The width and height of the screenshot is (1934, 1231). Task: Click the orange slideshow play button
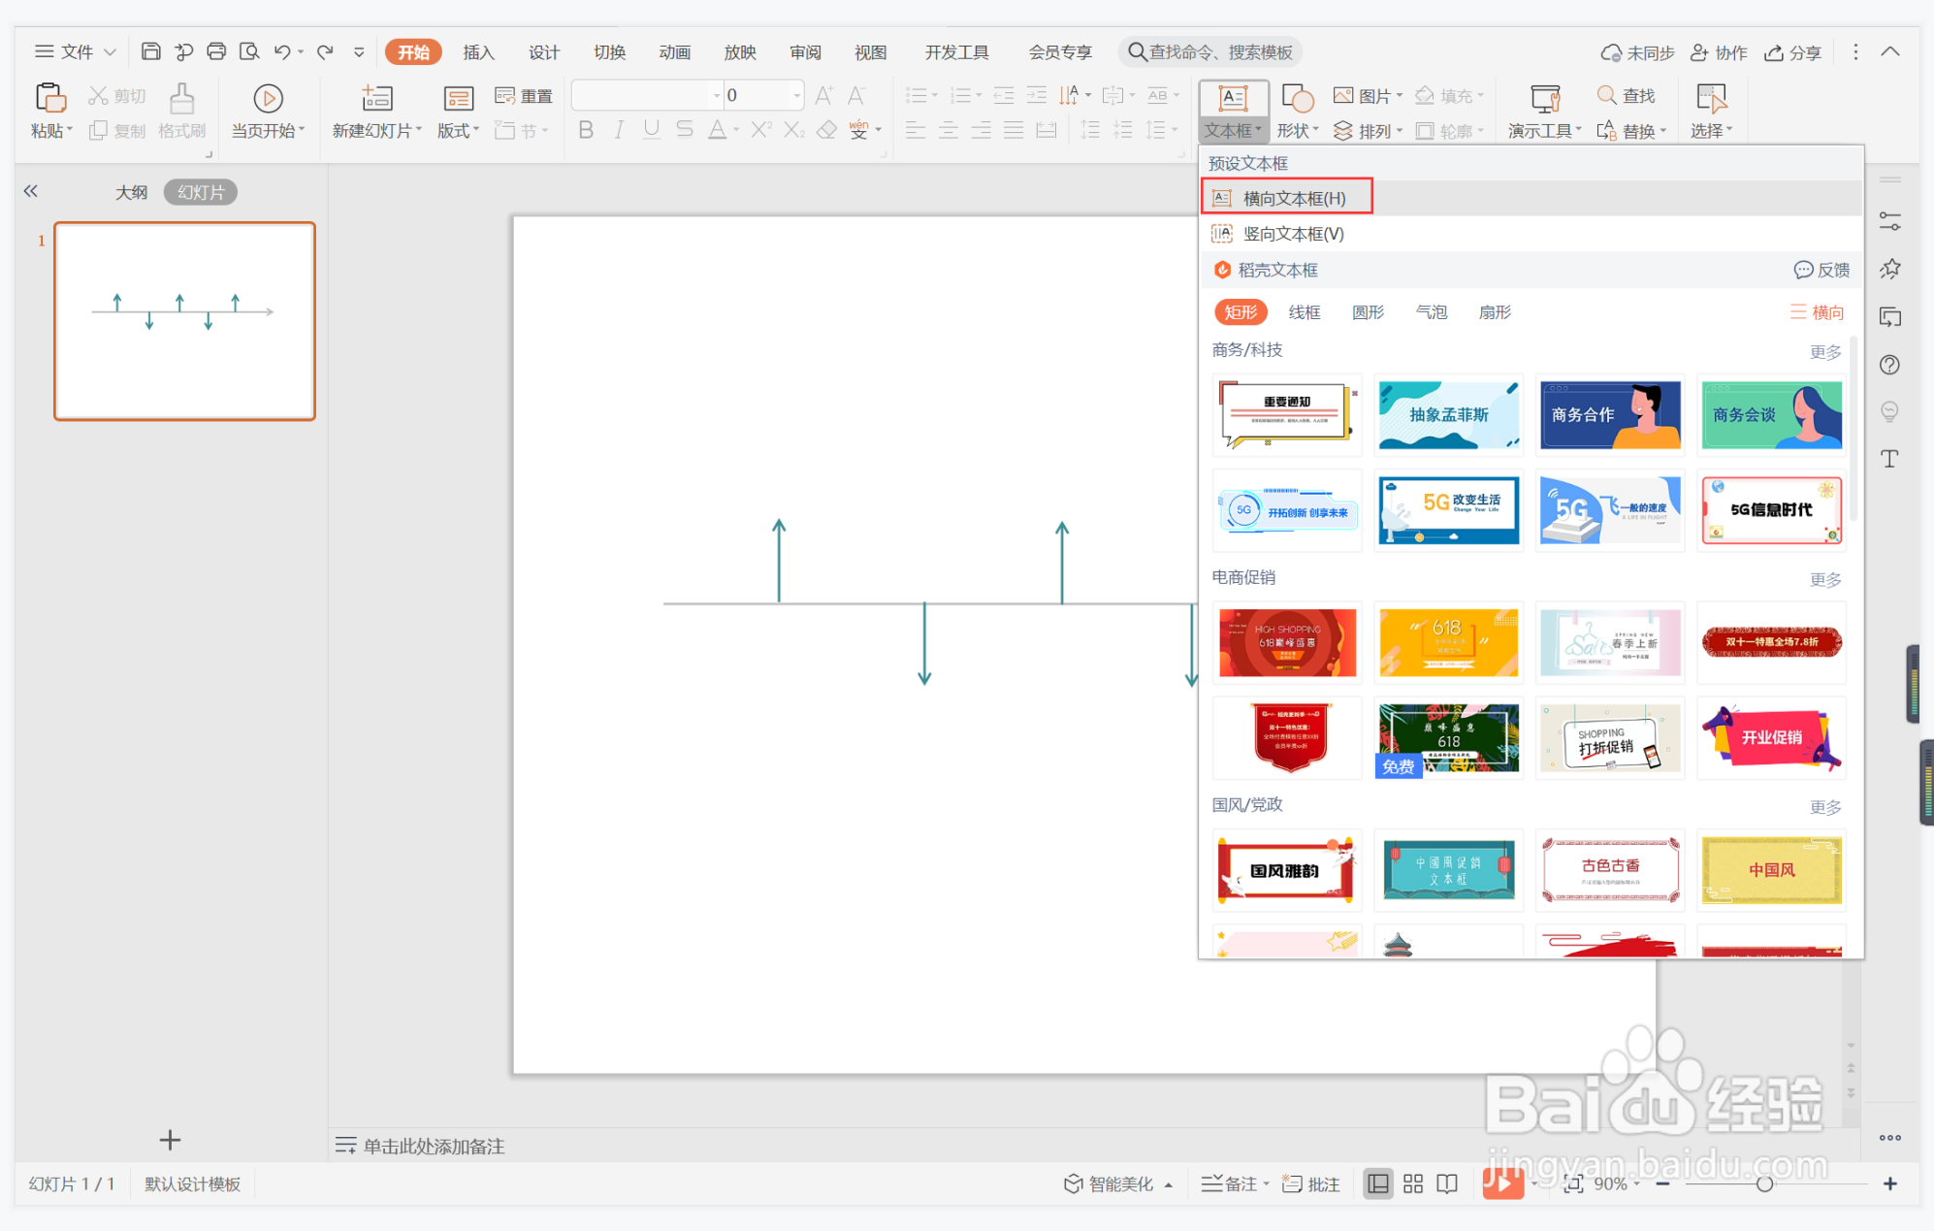point(1501,1183)
